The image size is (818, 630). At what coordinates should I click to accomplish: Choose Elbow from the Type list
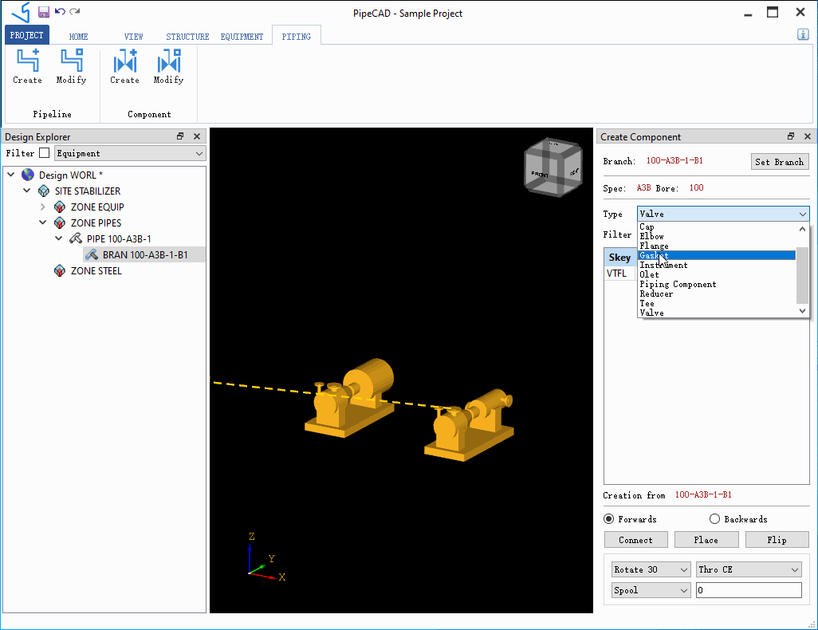pyautogui.click(x=717, y=236)
